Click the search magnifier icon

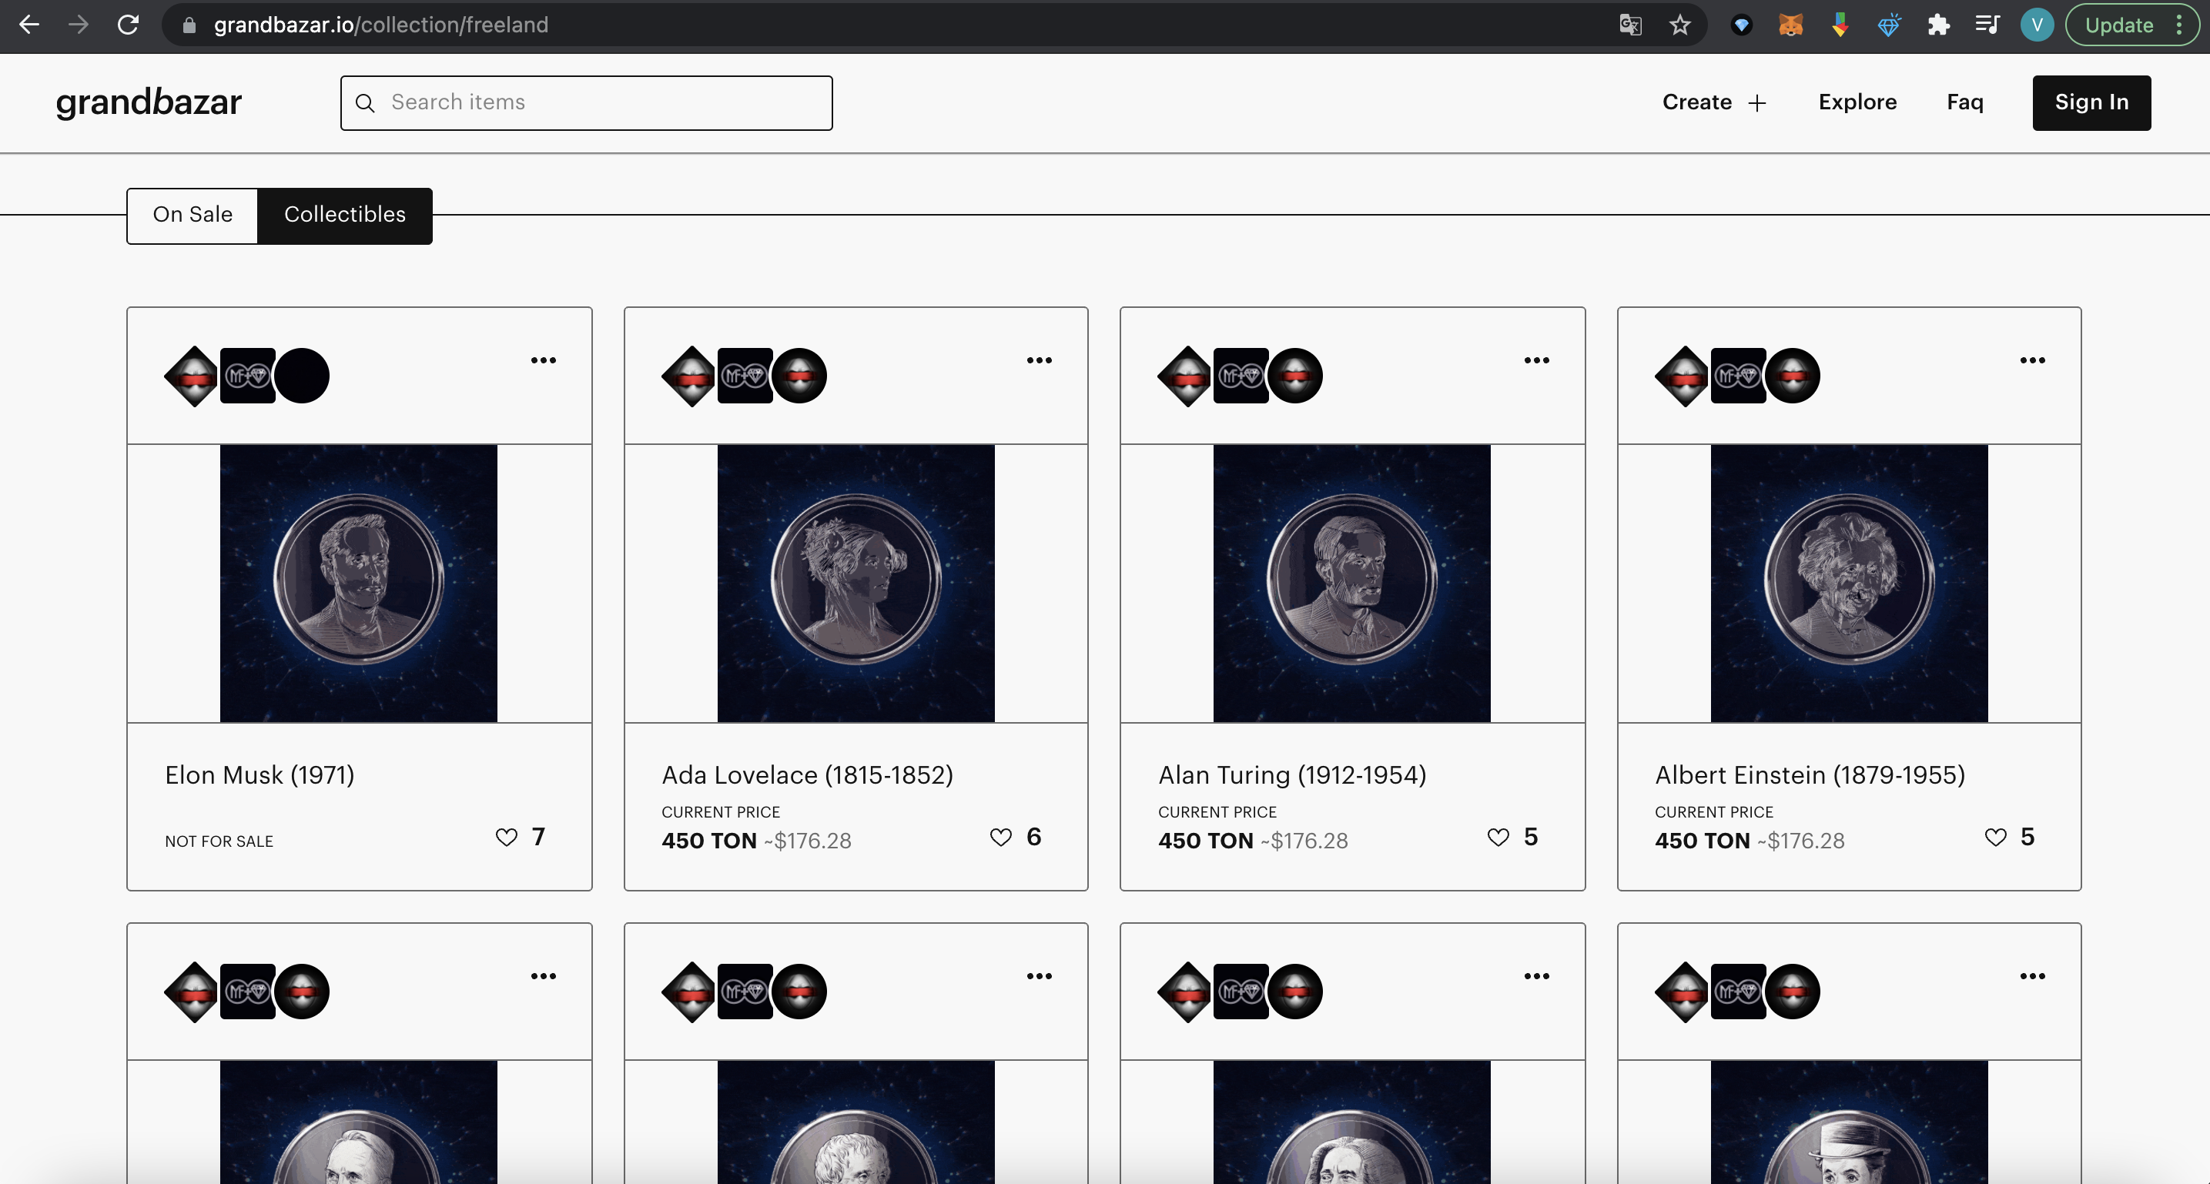(x=365, y=103)
